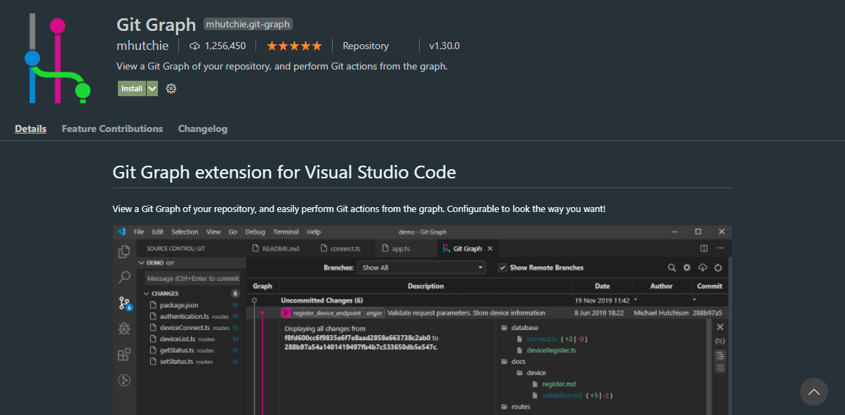Image resolution: width=845 pixels, height=415 pixels.
Task: Close the commit details view
Action: tap(720, 327)
